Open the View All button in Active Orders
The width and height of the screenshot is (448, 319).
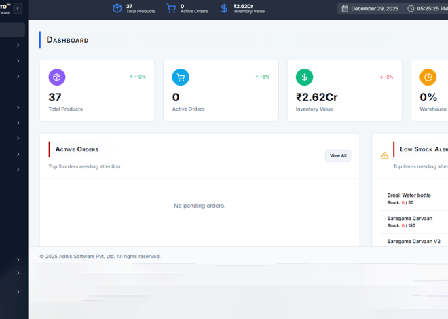click(338, 155)
